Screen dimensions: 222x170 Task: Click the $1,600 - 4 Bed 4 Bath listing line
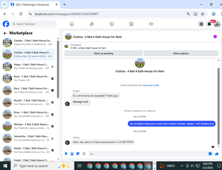tap(88, 48)
